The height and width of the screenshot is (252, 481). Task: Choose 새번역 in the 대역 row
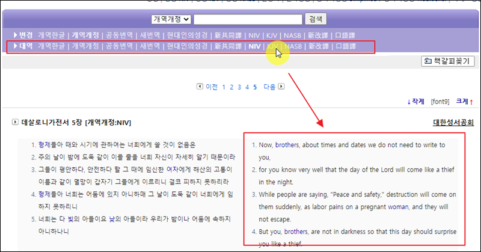150,46
